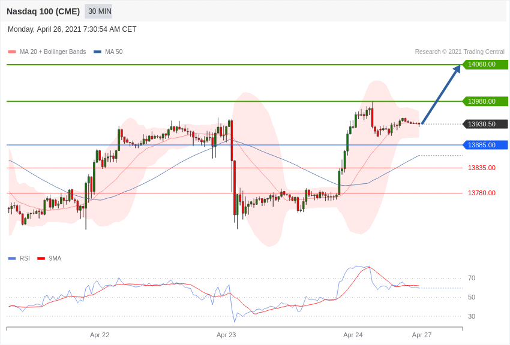Click the Nasdaq 100 (CME) title
The height and width of the screenshot is (345, 510).
(43, 11)
